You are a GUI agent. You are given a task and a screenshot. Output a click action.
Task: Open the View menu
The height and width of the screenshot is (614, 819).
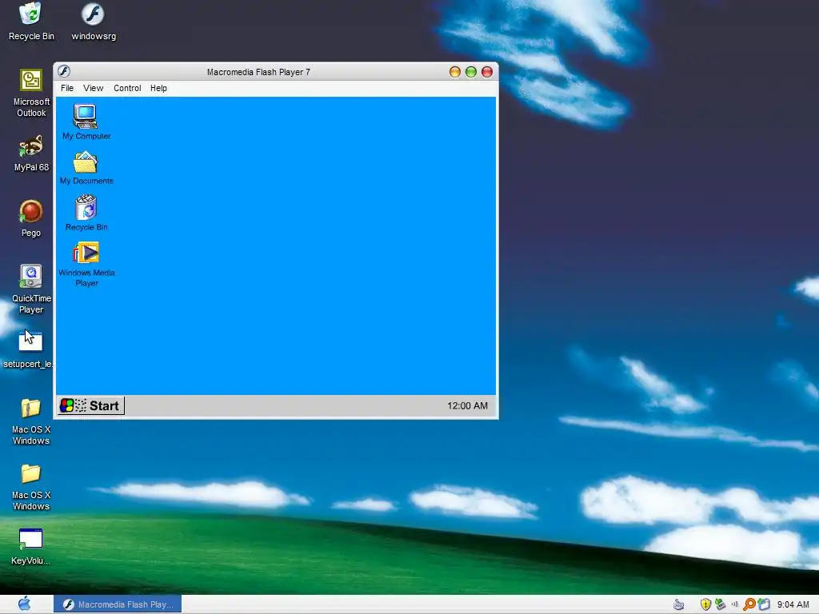coord(93,88)
